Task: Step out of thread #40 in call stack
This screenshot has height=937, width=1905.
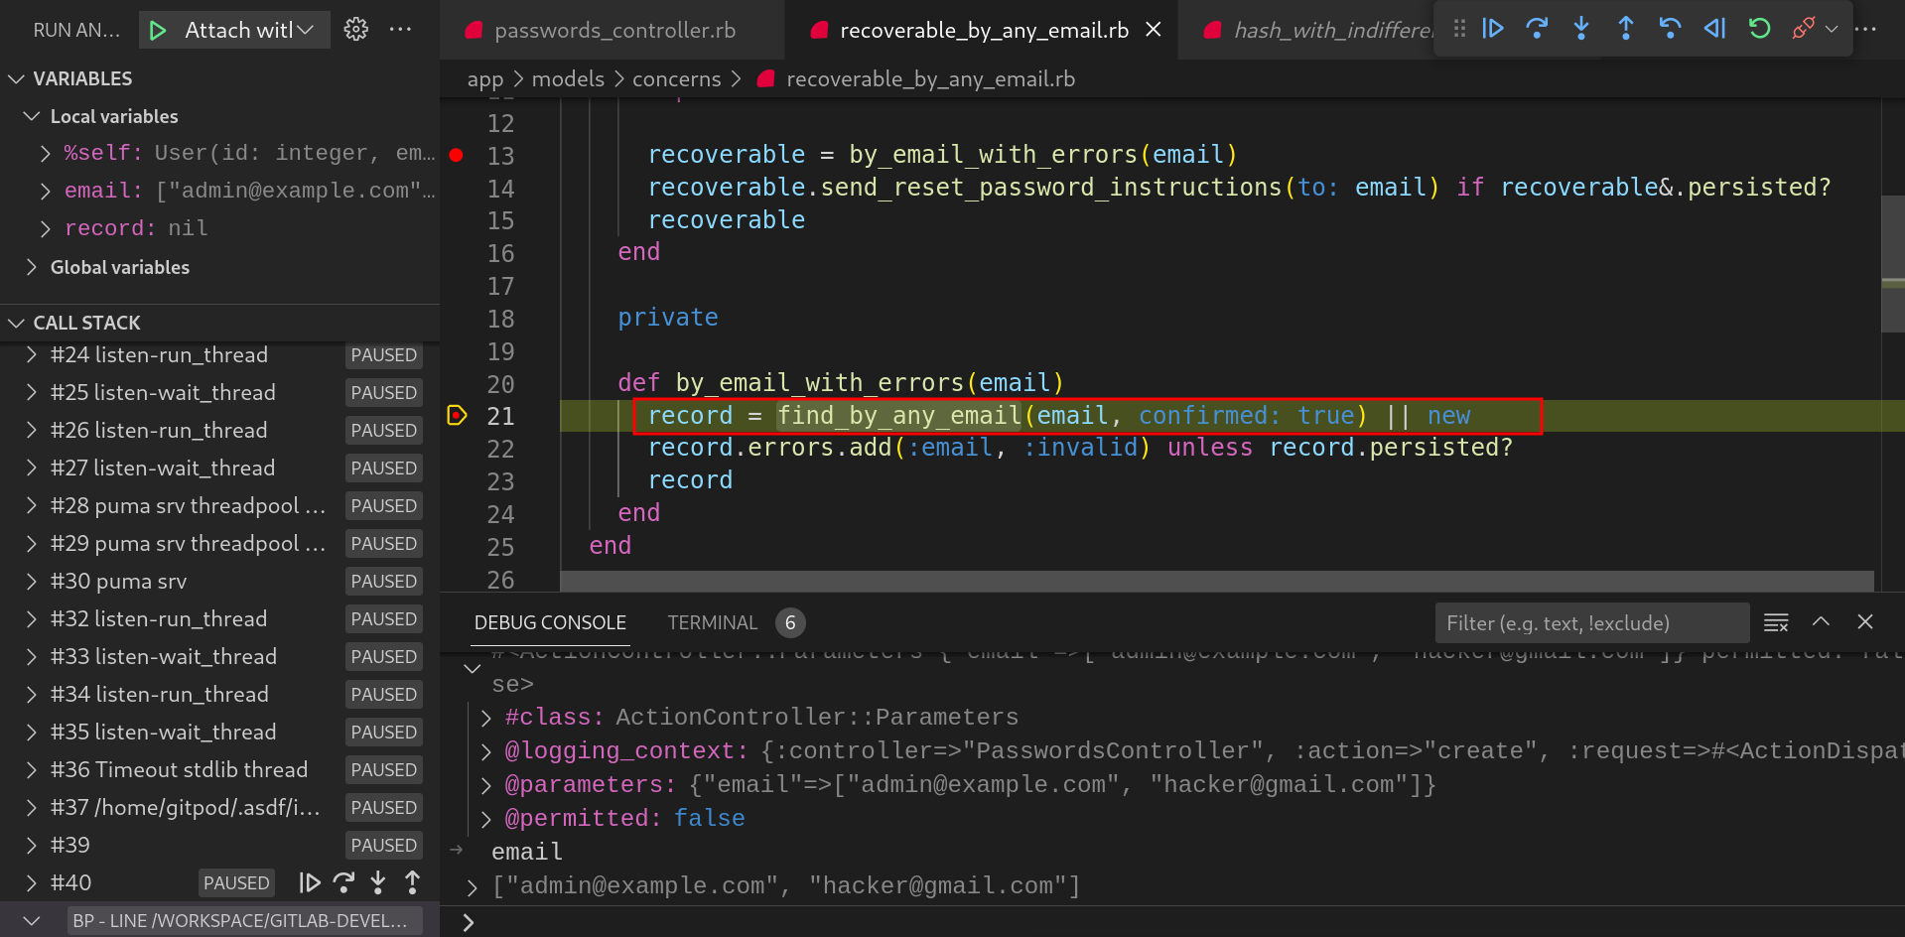Action: pyautogui.click(x=412, y=882)
